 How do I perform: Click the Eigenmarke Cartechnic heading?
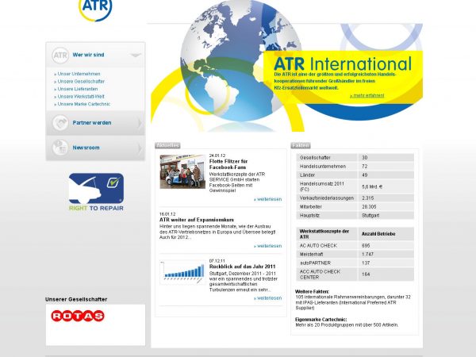[x=321, y=320]
